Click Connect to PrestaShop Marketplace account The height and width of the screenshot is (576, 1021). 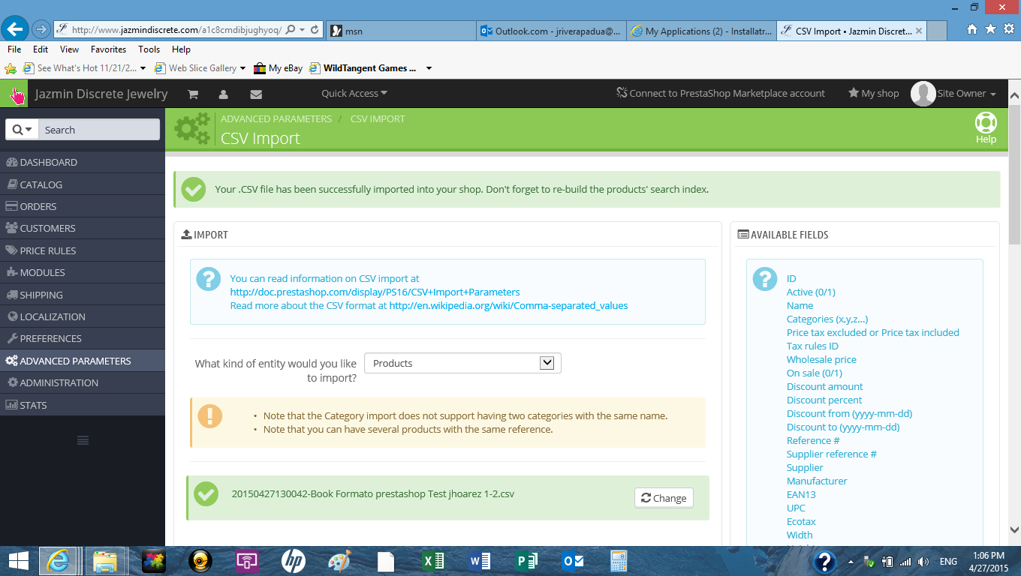[720, 93]
